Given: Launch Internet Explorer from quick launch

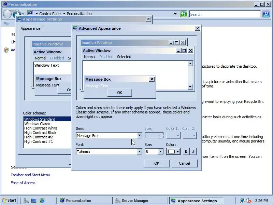Looking at the screenshot, I should pyautogui.click(x=42, y=201).
